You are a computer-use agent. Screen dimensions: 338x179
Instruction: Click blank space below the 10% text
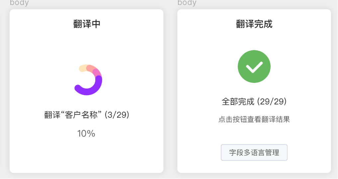86,156
